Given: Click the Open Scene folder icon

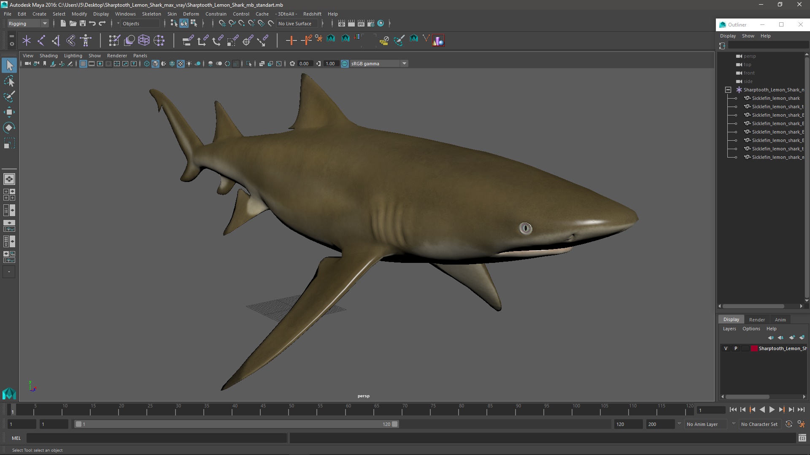Looking at the screenshot, I should click(x=73, y=24).
